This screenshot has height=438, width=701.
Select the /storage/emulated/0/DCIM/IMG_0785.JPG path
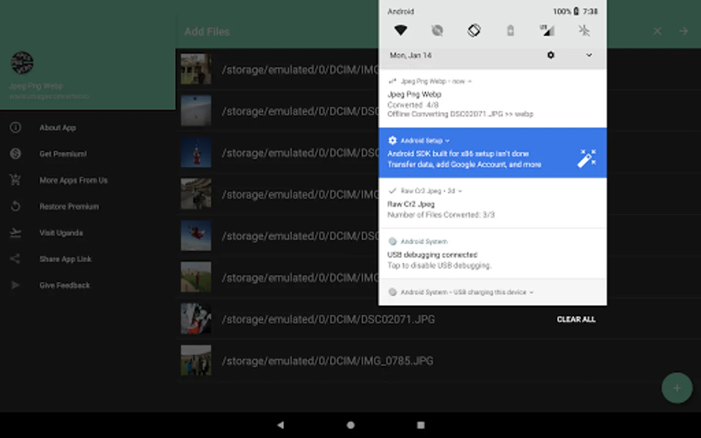(x=328, y=361)
